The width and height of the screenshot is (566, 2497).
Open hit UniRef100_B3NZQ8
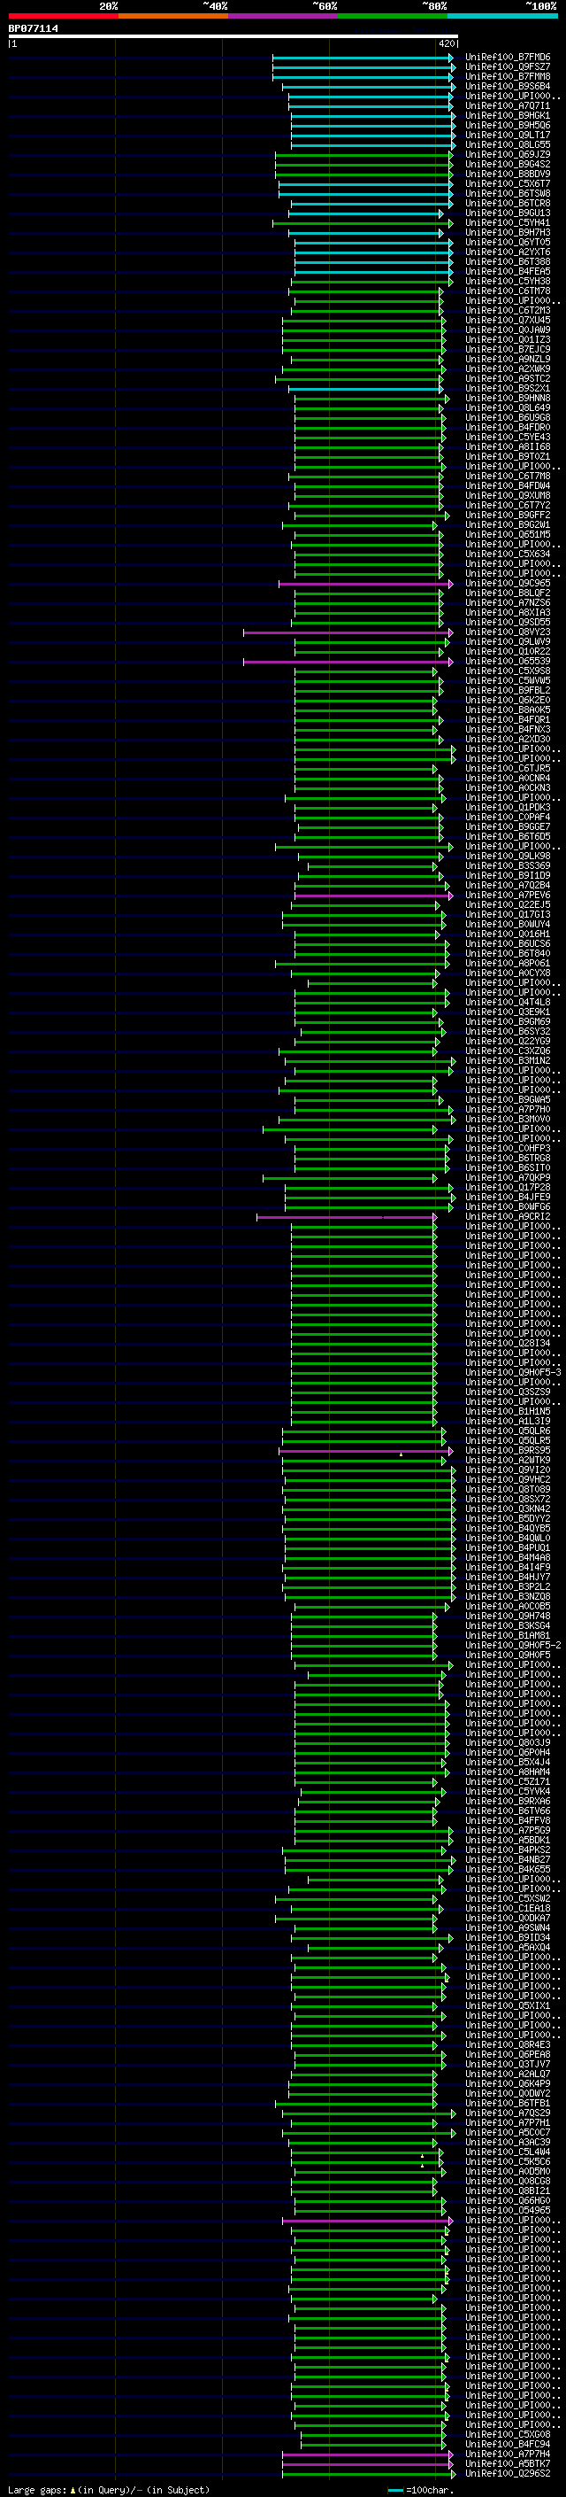[508, 1596]
